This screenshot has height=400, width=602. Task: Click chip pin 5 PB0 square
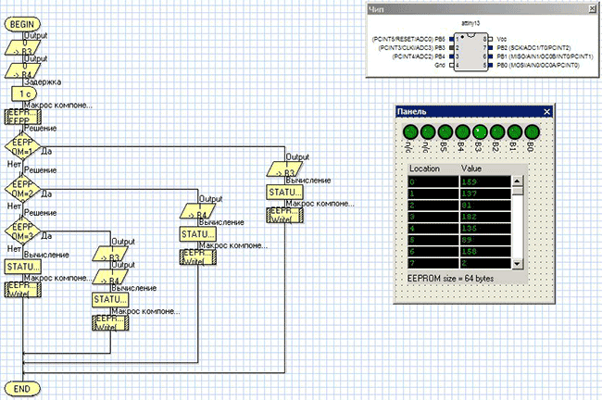(x=490, y=65)
